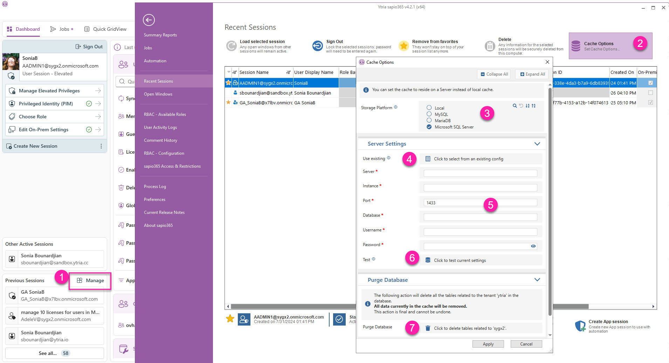This screenshot has width=669, height=363.
Task: Collapse the Server Settings section
Action: [x=537, y=144]
